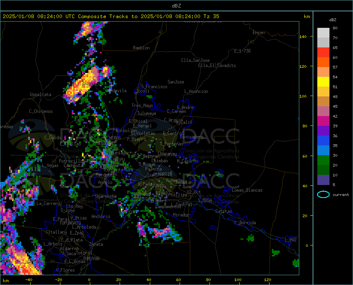
Task: Click the Ugarteche label
Action: pos(106,196)
